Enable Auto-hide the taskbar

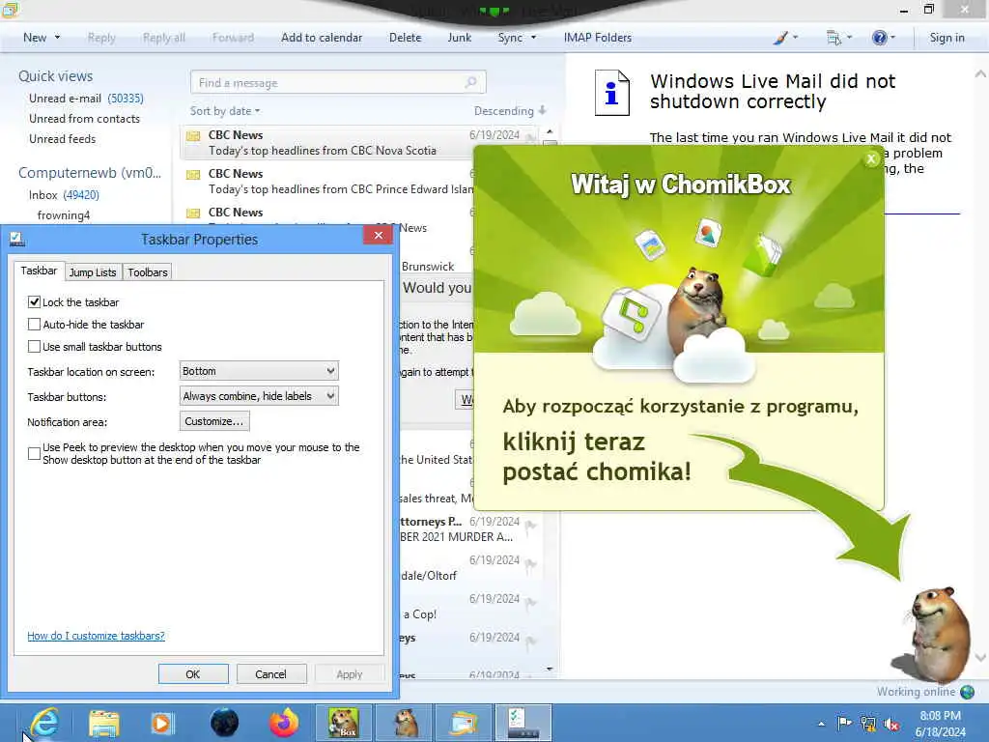[34, 325]
